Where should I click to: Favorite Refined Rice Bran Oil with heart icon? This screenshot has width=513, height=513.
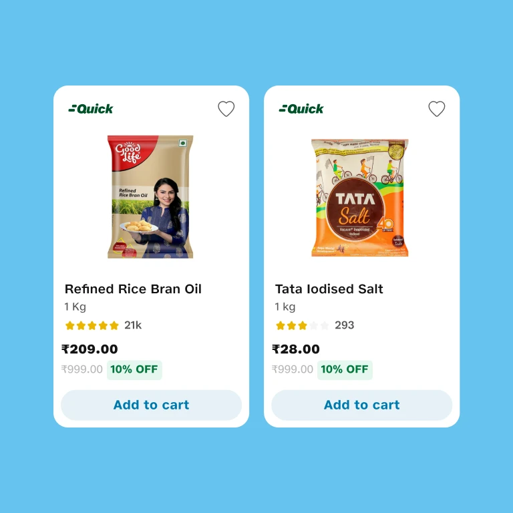pos(226,109)
